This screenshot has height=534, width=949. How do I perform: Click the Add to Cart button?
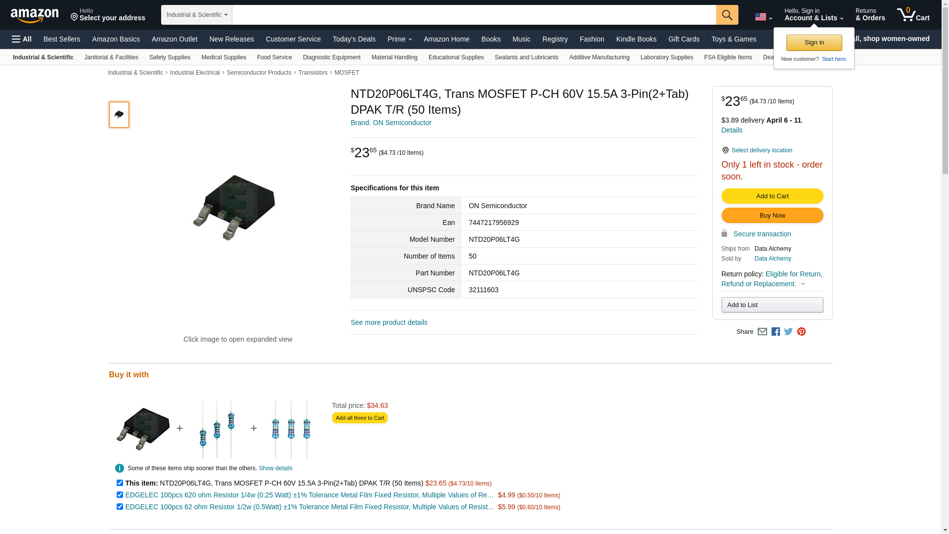click(x=772, y=196)
